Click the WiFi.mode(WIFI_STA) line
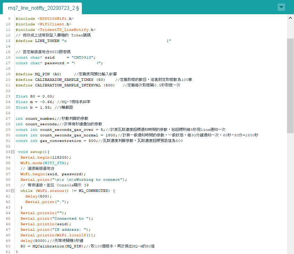 click(x=44, y=163)
